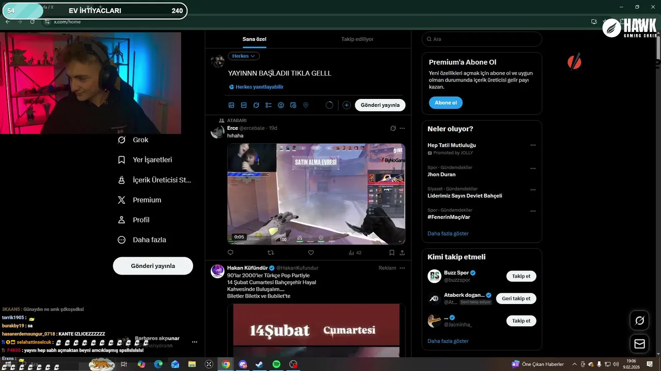Follow back Ataberk dogan with Geri takip et
The width and height of the screenshot is (661, 371).
click(x=516, y=298)
